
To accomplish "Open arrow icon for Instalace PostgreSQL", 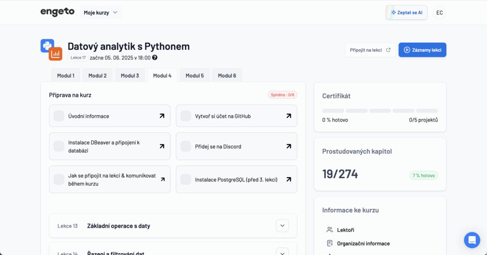I will pos(289,179).
